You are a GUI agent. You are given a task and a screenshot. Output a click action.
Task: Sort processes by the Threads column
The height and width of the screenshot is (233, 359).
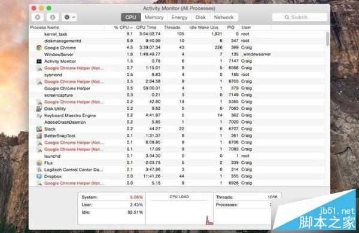(x=172, y=27)
